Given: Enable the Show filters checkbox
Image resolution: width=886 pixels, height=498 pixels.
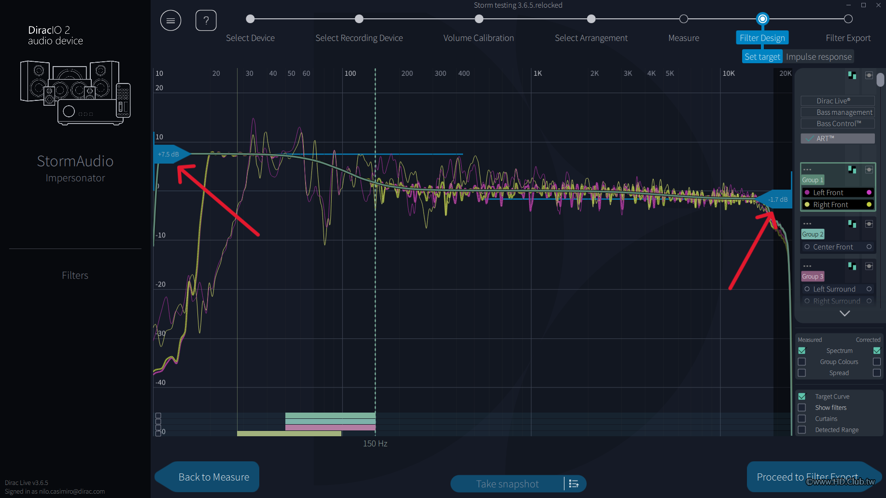Looking at the screenshot, I should (x=802, y=408).
